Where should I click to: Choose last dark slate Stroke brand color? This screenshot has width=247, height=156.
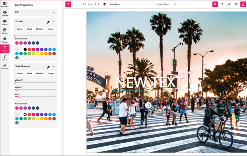point(37,43)
